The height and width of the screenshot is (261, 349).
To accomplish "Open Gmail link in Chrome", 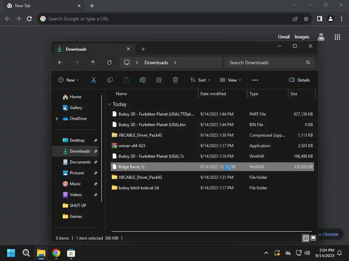I will click(x=284, y=37).
